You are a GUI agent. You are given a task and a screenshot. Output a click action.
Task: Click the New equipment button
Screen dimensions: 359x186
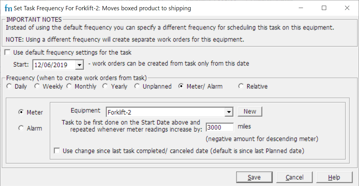click(x=250, y=112)
